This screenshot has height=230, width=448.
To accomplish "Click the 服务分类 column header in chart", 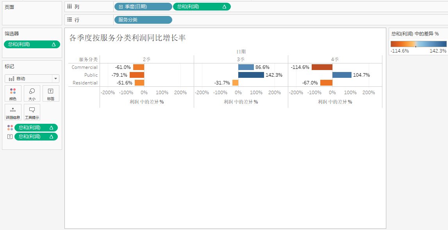I will (88, 60).
